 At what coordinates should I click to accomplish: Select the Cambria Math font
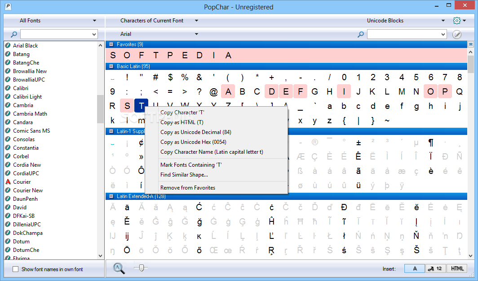coord(30,114)
